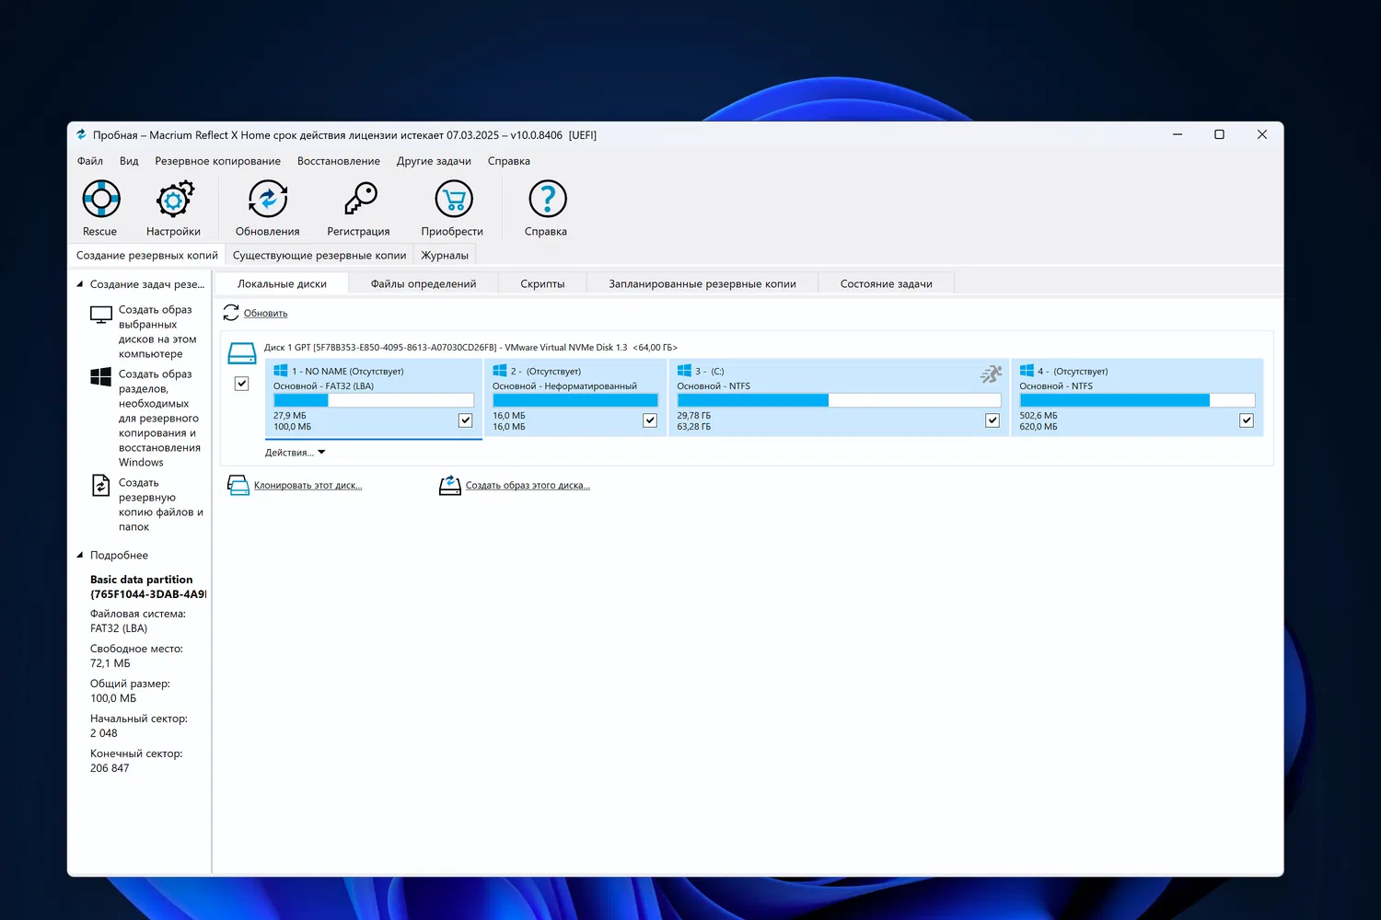
Task: Click partition 4 NTFS usage bar
Action: (x=1136, y=400)
